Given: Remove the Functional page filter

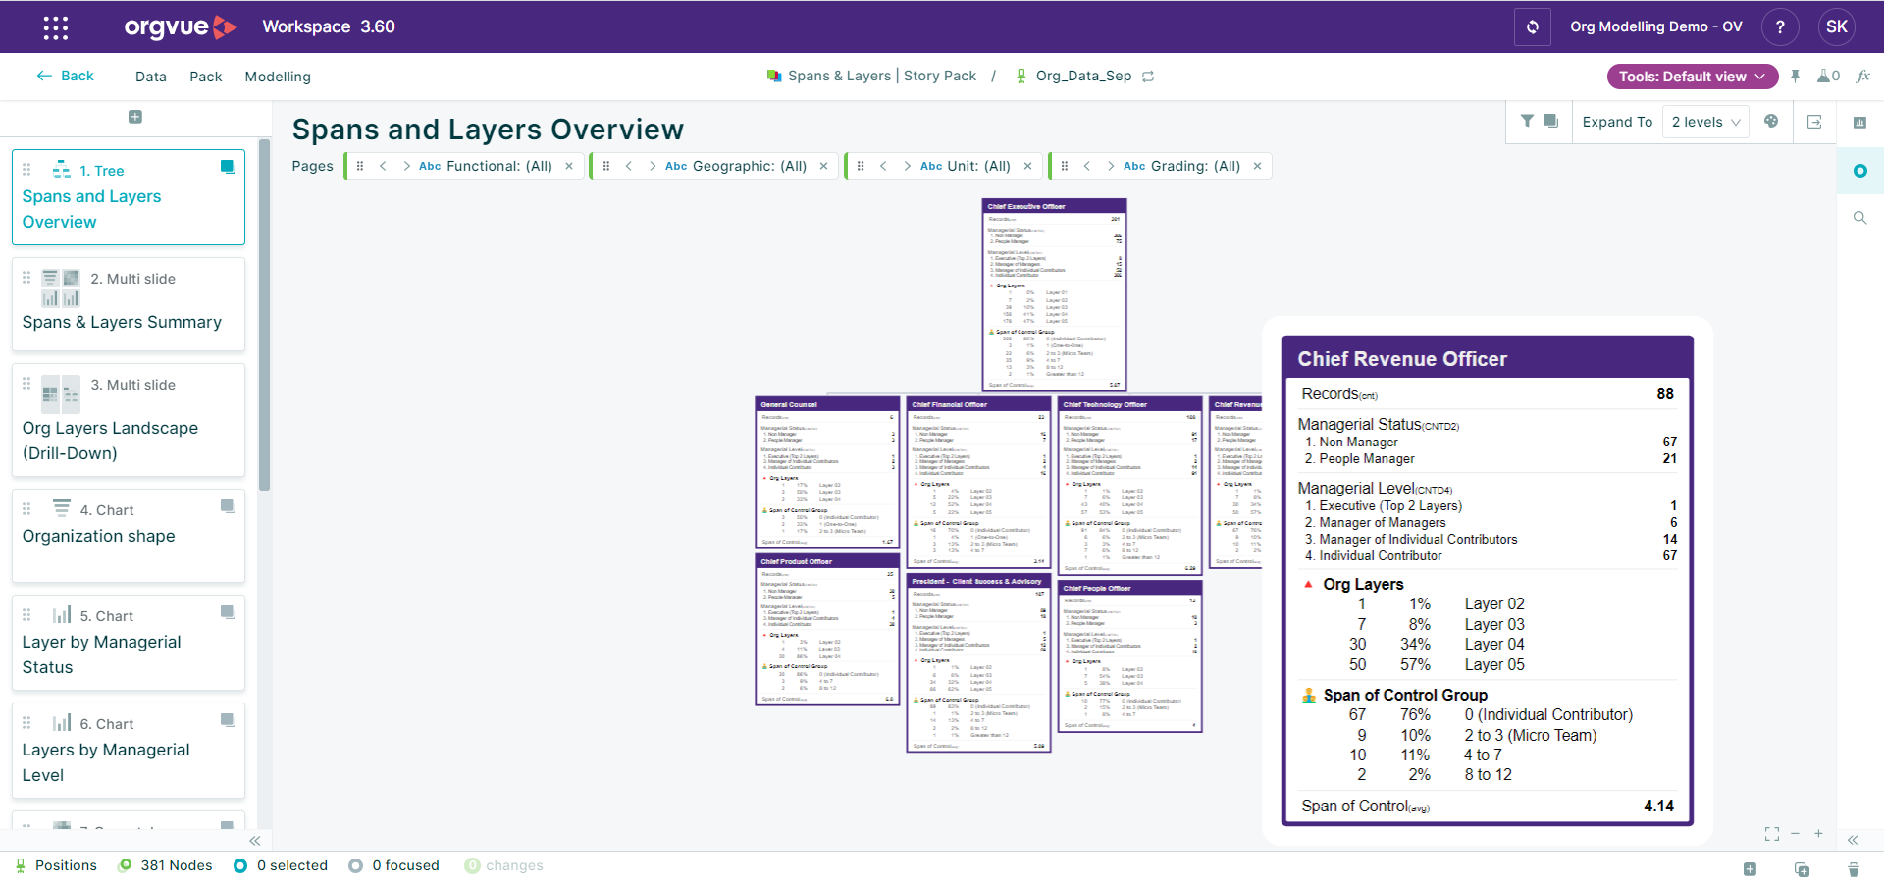Looking at the screenshot, I should coord(569,166).
